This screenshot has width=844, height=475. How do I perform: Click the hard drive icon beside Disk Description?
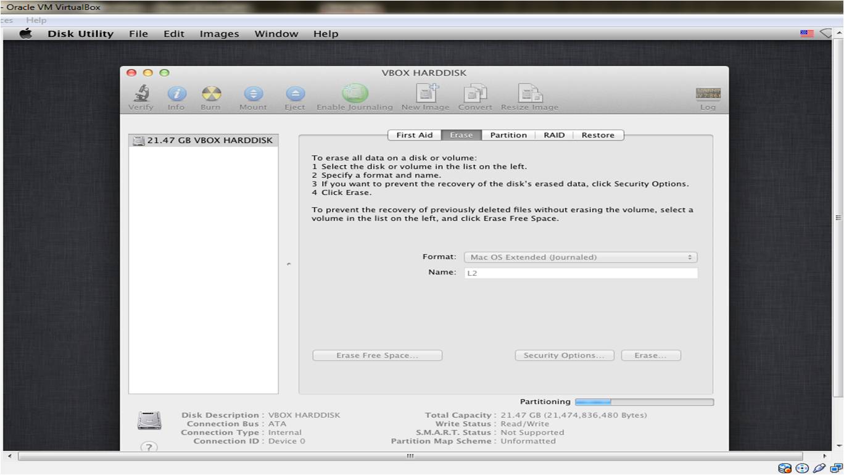click(x=149, y=421)
